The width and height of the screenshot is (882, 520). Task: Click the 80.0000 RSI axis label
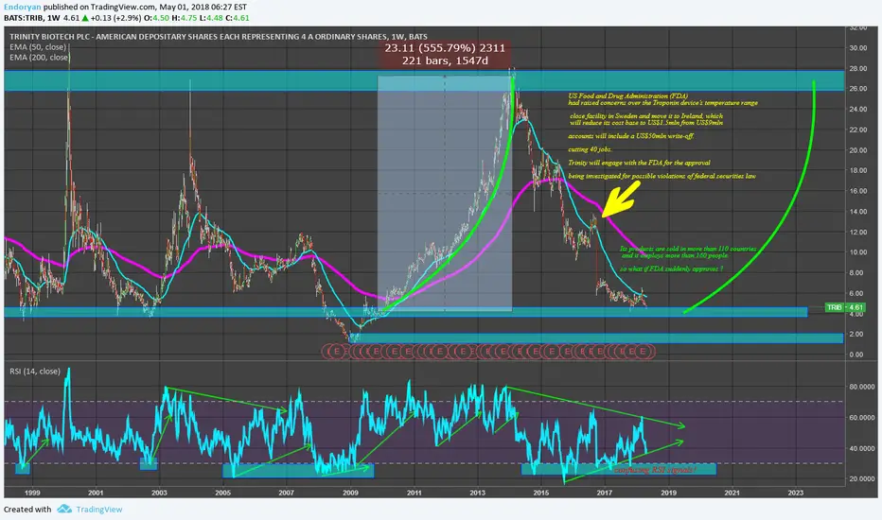[x=862, y=387]
